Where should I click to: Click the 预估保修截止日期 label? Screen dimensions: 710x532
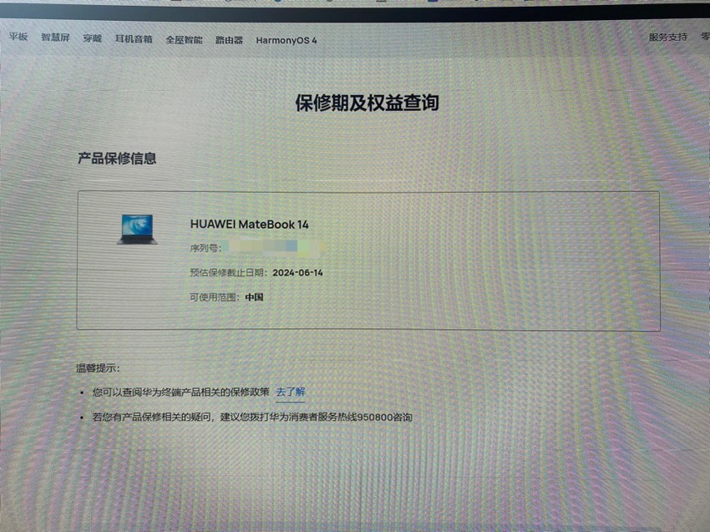pos(229,272)
